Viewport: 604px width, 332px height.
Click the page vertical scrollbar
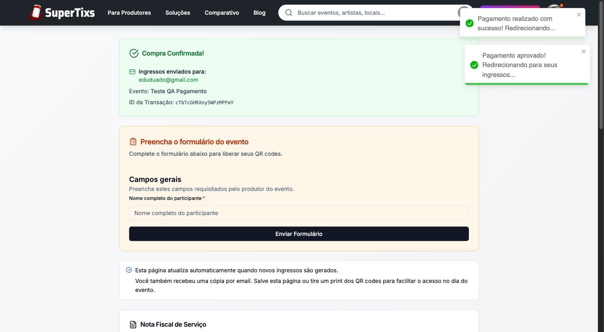601,65
